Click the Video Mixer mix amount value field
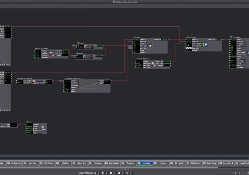Image resolution: width=249 pixels, height=175 pixels. pos(189,44)
